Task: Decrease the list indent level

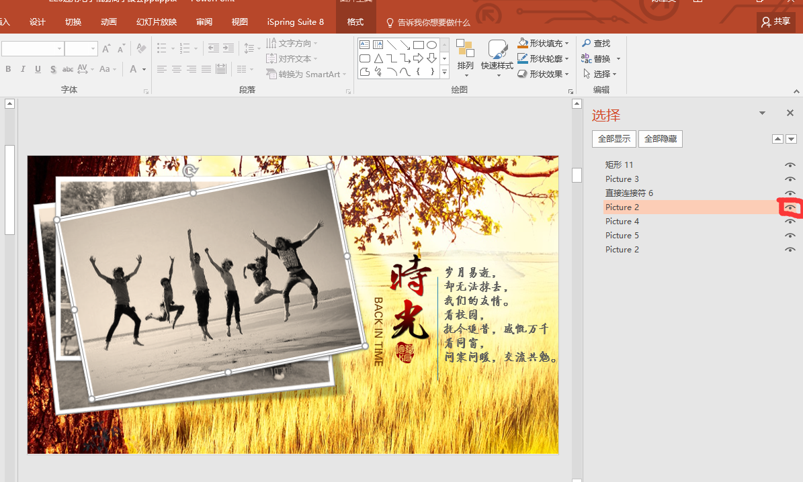Action: (214, 48)
